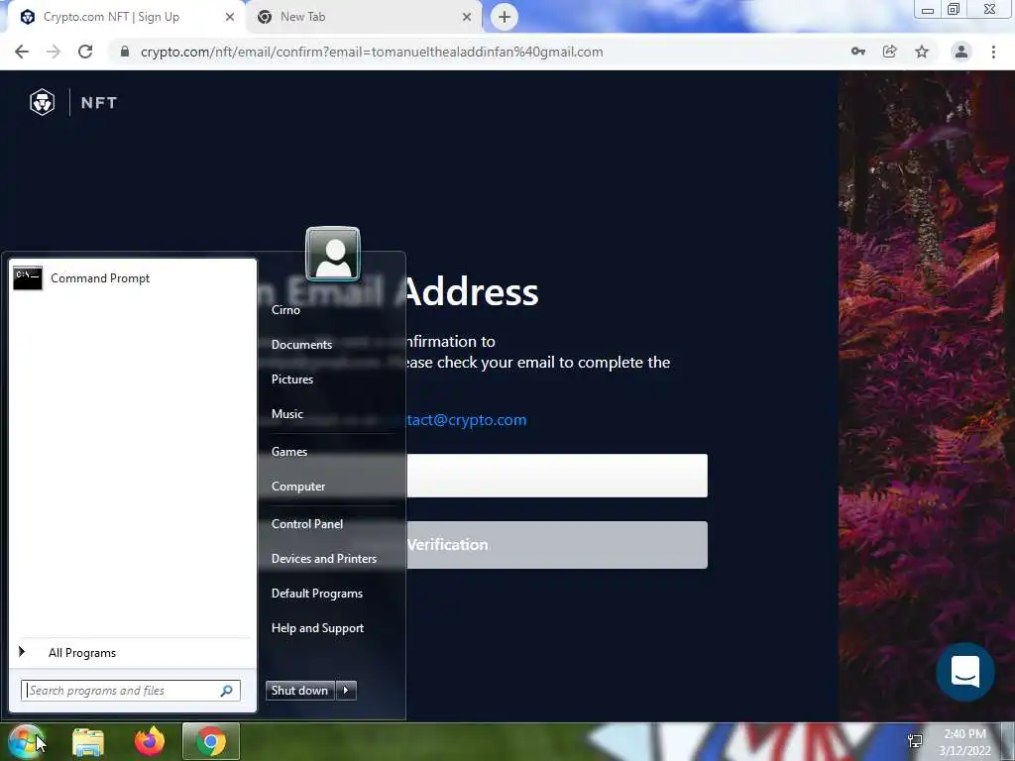Open Games from Start menu
1015x761 pixels.
289,452
